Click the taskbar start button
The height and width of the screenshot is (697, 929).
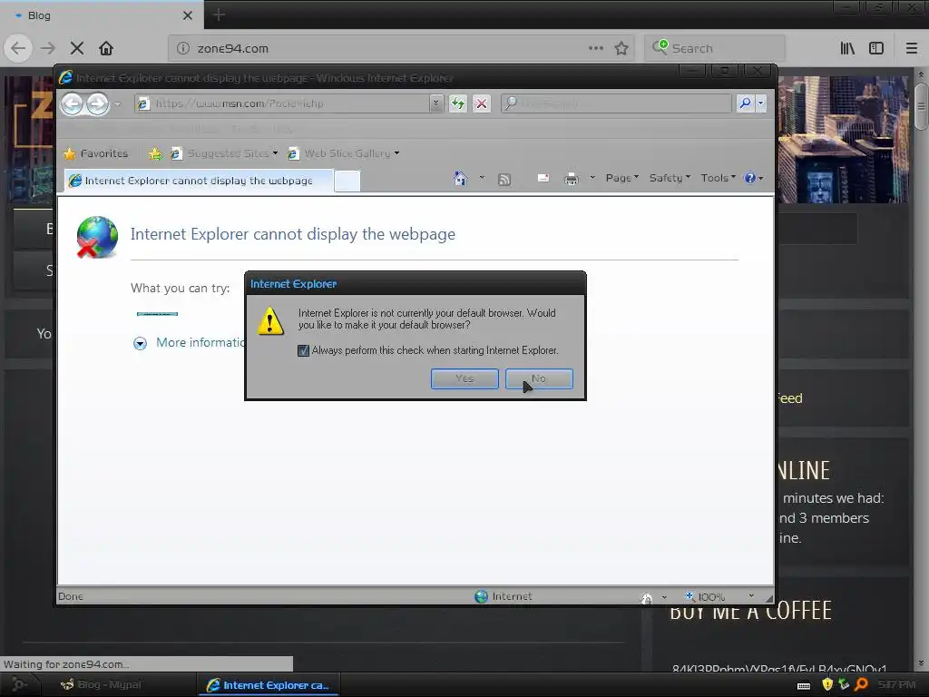pos(18,684)
